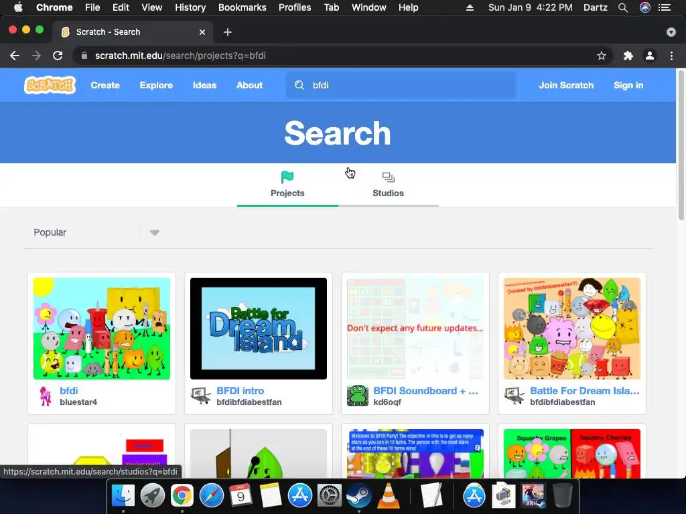Click the Studios stacked-windows icon
This screenshot has height=514, width=686.
[388, 177]
